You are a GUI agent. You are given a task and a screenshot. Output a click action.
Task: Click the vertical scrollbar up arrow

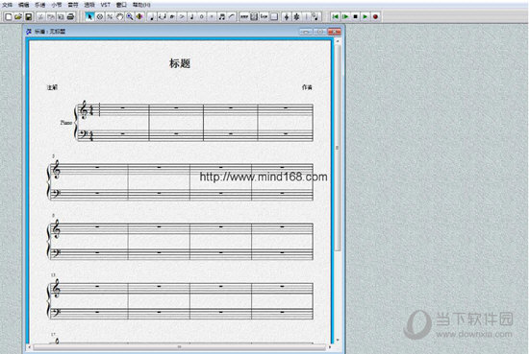tap(338, 41)
